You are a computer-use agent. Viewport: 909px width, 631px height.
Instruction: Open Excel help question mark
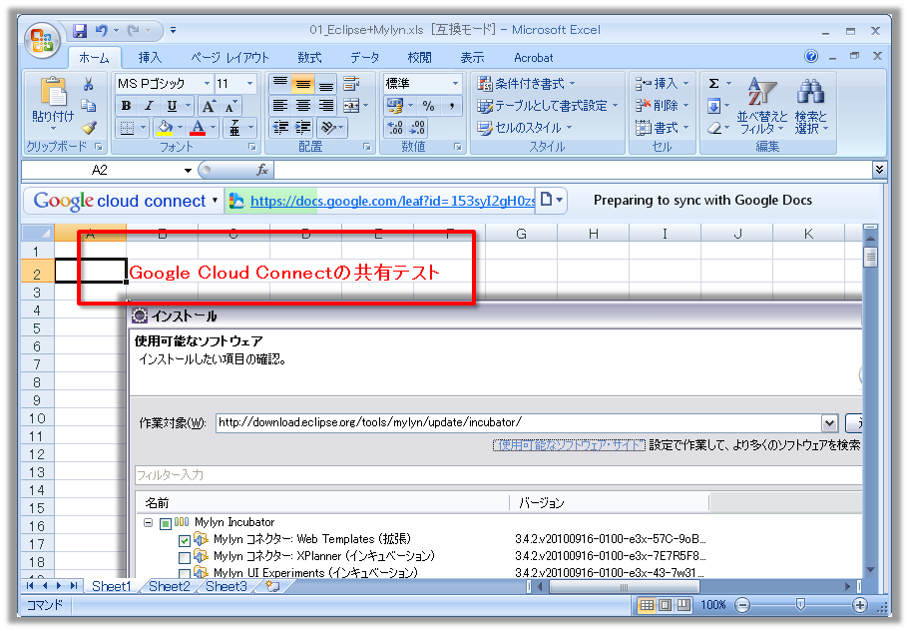[x=811, y=56]
